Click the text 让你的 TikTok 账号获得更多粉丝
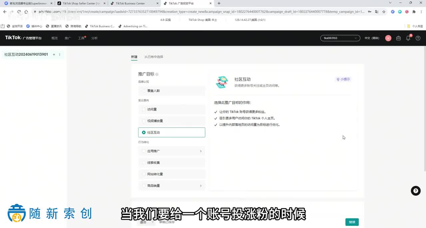 coord(243,112)
